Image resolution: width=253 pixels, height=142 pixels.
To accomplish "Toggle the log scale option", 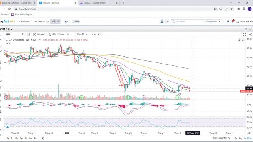I will click(240, 138).
